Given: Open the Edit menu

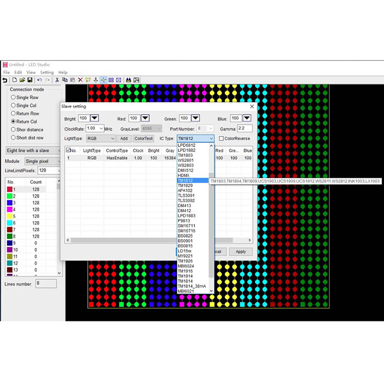Looking at the screenshot, I should tap(18, 72).
